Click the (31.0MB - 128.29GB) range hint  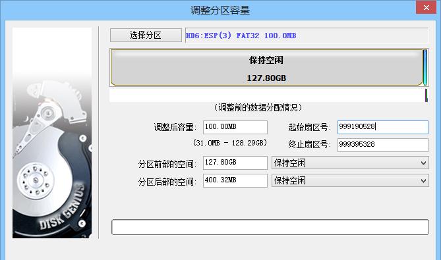pos(230,143)
